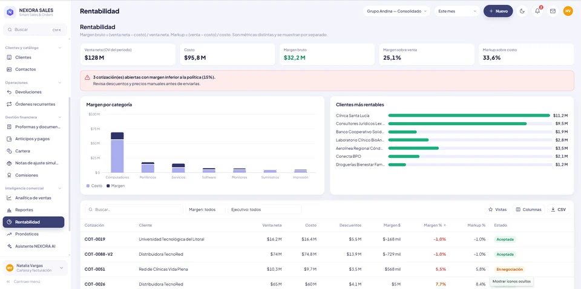Open Órdenes recurrentes loop icon
Image resolution: width=581 pixels, height=289 pixels.
point(9,104)
